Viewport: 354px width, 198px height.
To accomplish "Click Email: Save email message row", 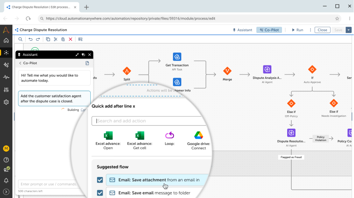I will coord(158,193).
